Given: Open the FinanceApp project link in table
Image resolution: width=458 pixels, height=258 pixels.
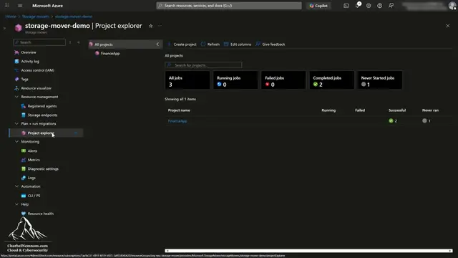Looking at the screenshot, I should pos(177,121).
